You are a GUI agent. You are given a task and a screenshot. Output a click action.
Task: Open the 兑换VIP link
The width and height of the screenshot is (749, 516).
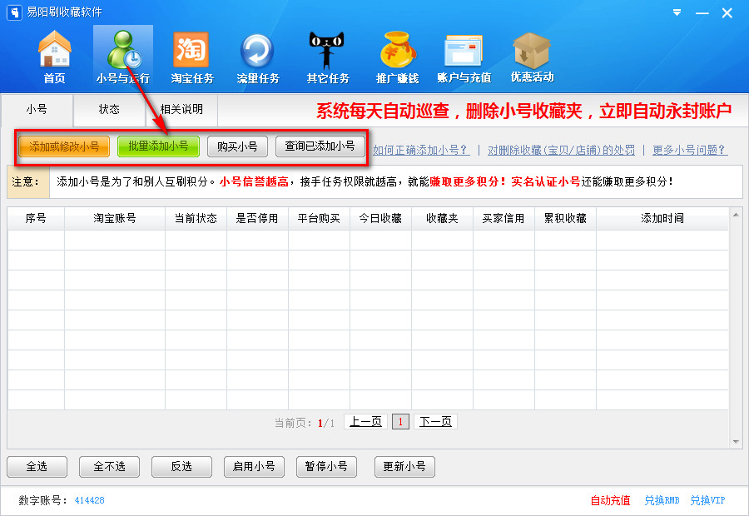(x=707, y=500)
